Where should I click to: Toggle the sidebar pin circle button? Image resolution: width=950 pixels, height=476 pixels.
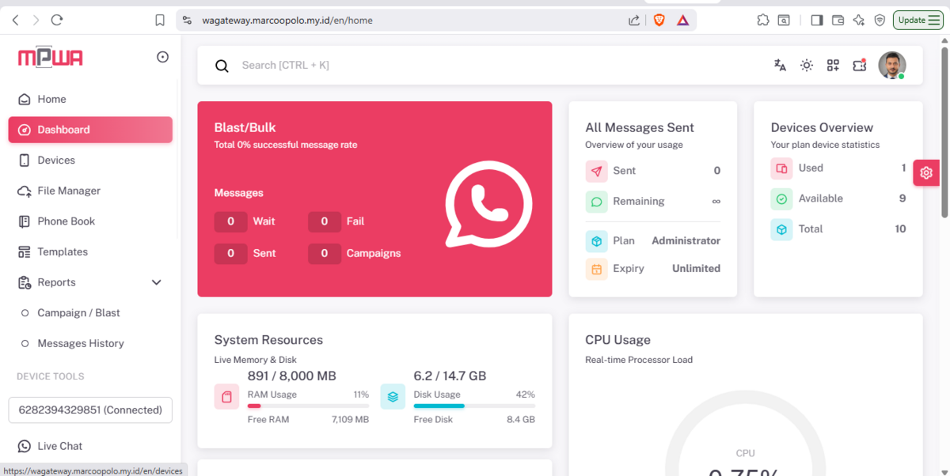(x=163, y=57)
